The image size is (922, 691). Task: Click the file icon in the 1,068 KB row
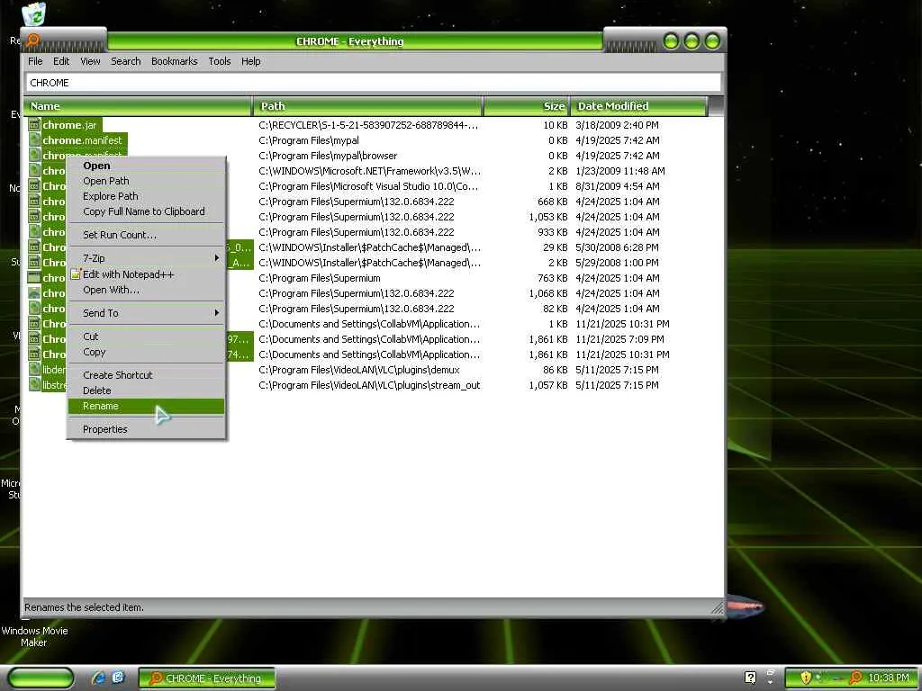click(x=35, y=292)
